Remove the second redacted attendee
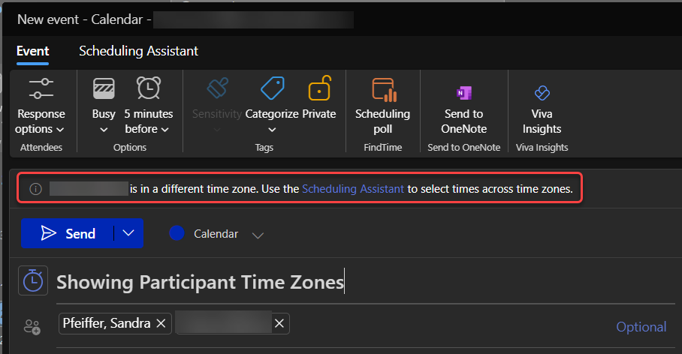This screenshot has width=682, height=354. (x=279, y=324)
